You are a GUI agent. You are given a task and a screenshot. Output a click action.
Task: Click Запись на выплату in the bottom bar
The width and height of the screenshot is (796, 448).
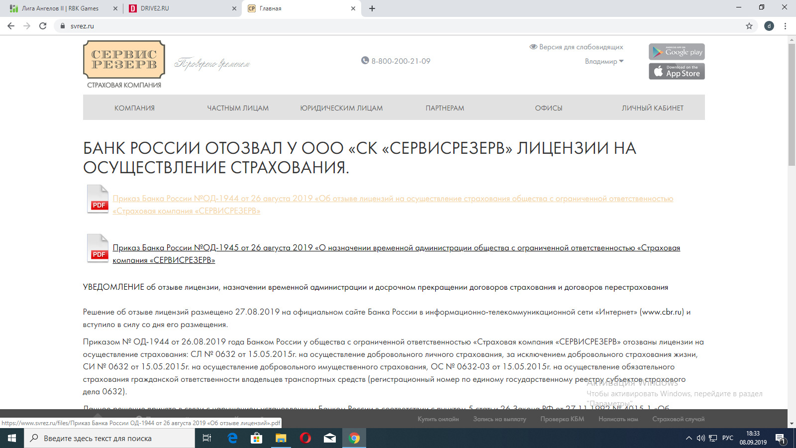(x=499, y=419)
